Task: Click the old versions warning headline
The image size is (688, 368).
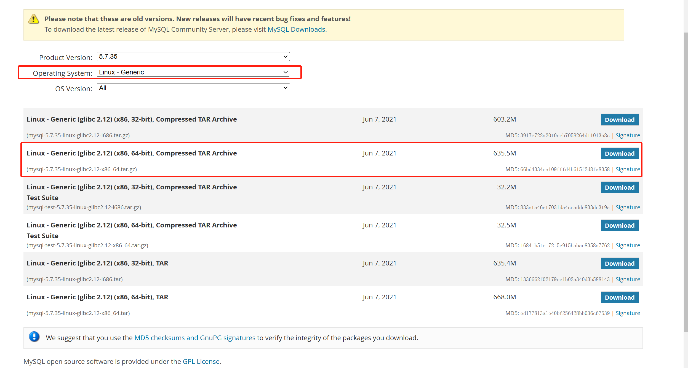Action: (198, 19)
